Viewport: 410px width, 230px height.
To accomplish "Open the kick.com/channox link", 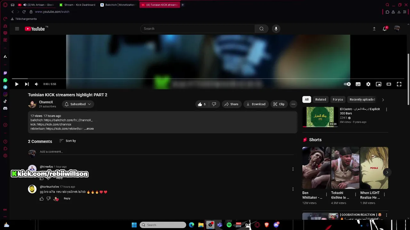I will (54, 124).
